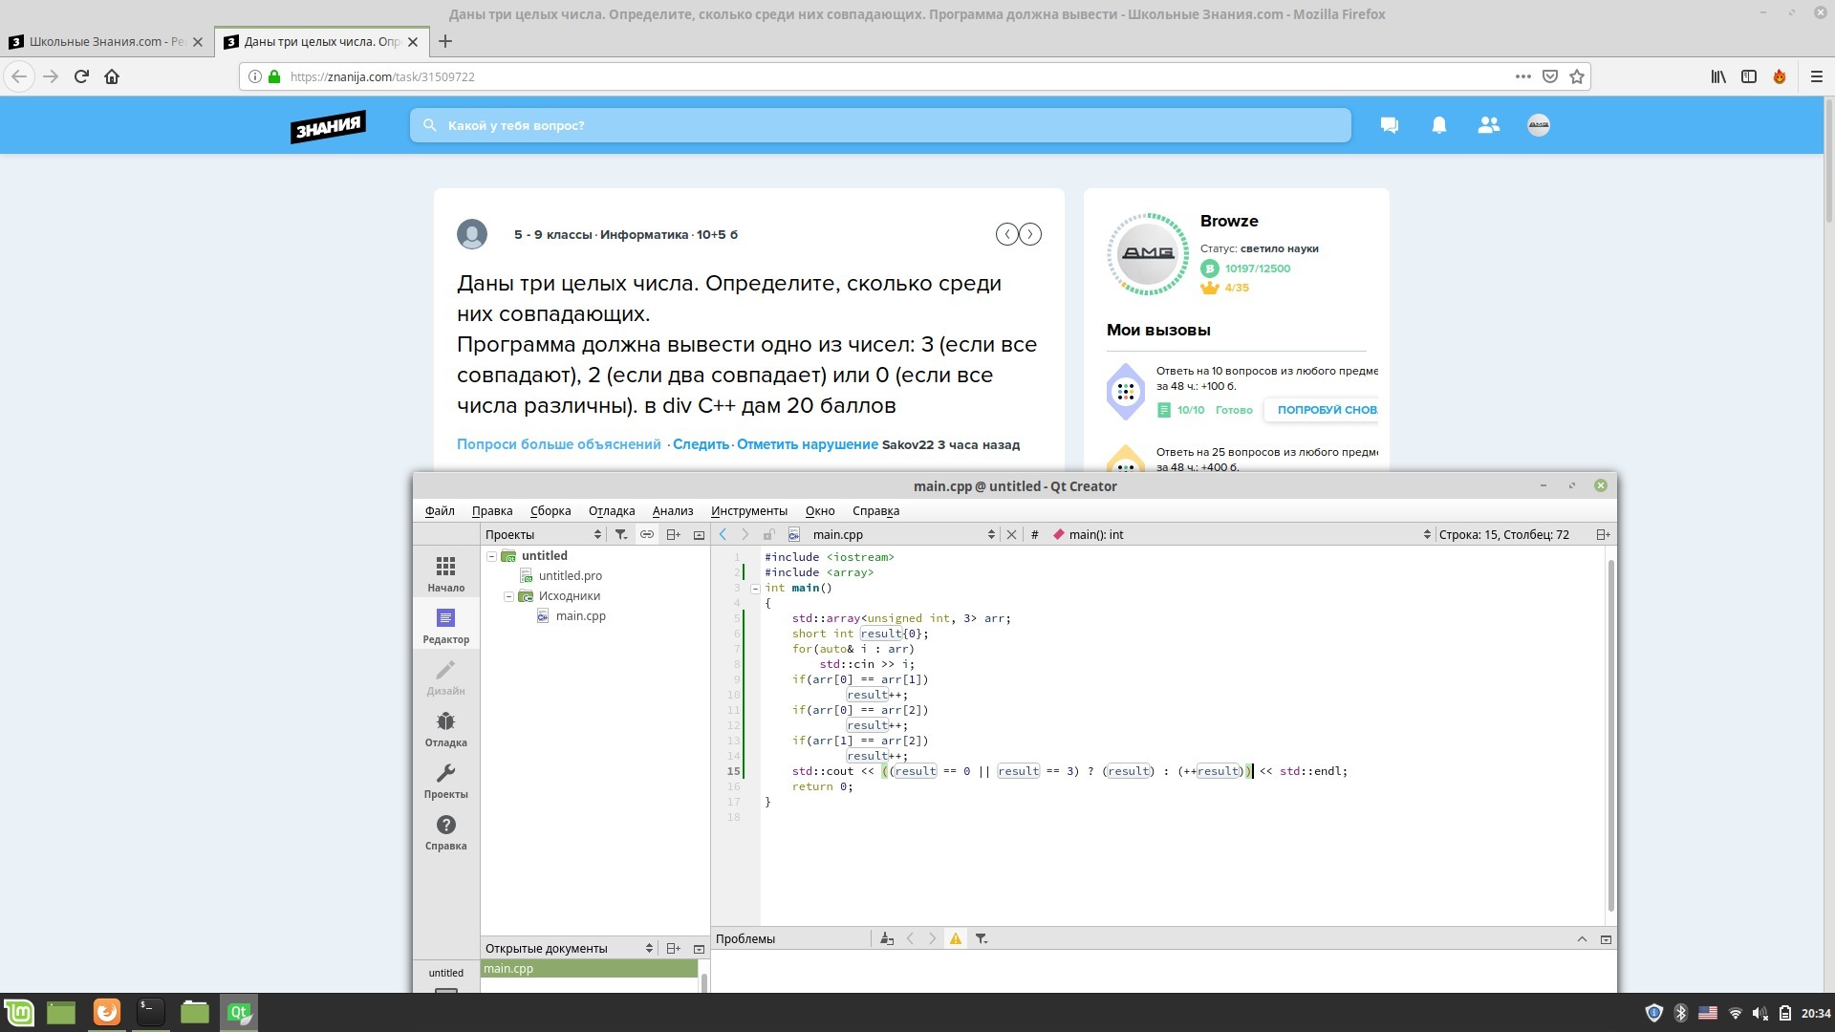Open the profile avatar in Znanija header
This screenshot has width=1835, height=1032.
click(x=1539, y=125)
